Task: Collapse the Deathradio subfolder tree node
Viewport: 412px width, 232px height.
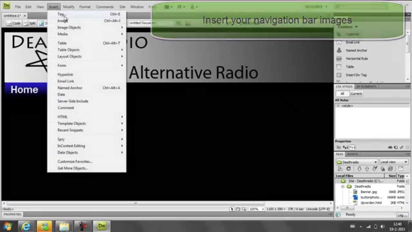Action: (343, 187)
